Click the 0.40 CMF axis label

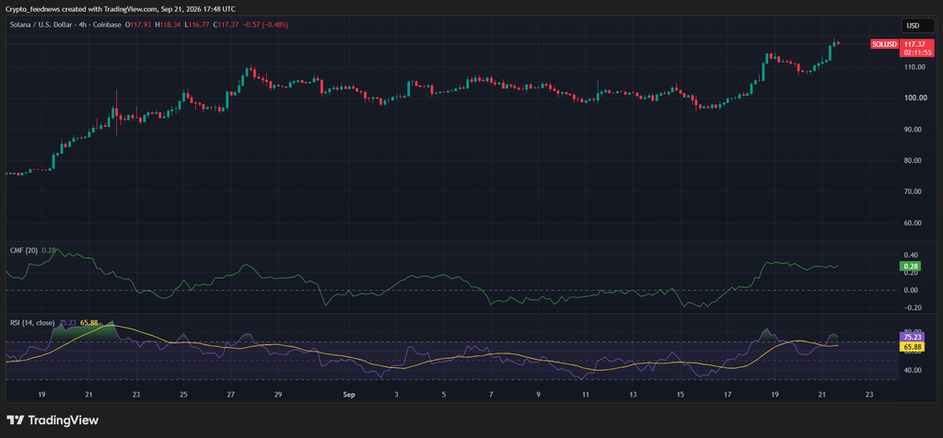[909, 255]
